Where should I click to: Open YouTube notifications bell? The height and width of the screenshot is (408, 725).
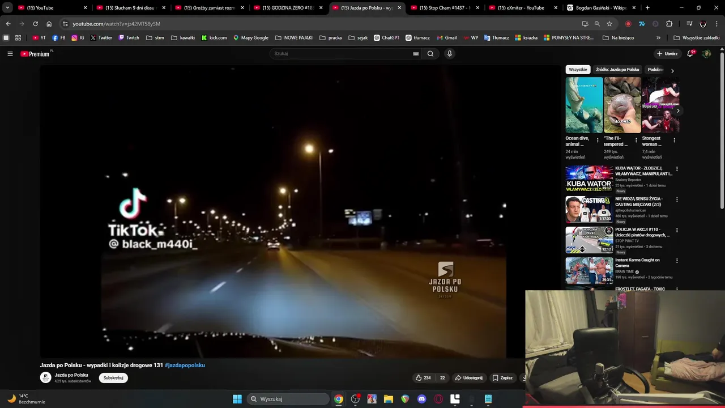[x=690, y=53]
